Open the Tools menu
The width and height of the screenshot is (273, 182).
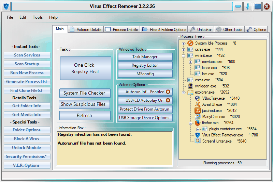pyautogui.click(x=38, y=17)
